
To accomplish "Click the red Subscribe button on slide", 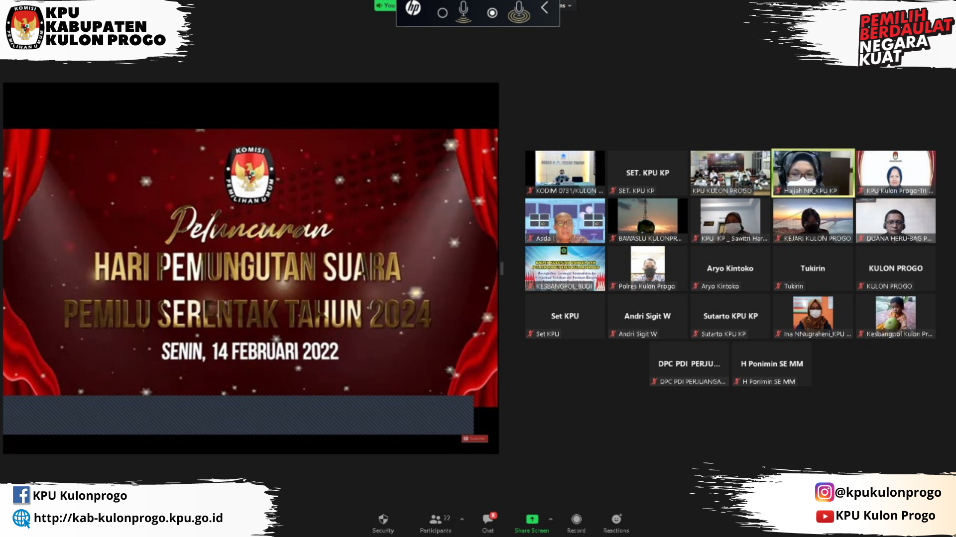I will tap(475, 439).
